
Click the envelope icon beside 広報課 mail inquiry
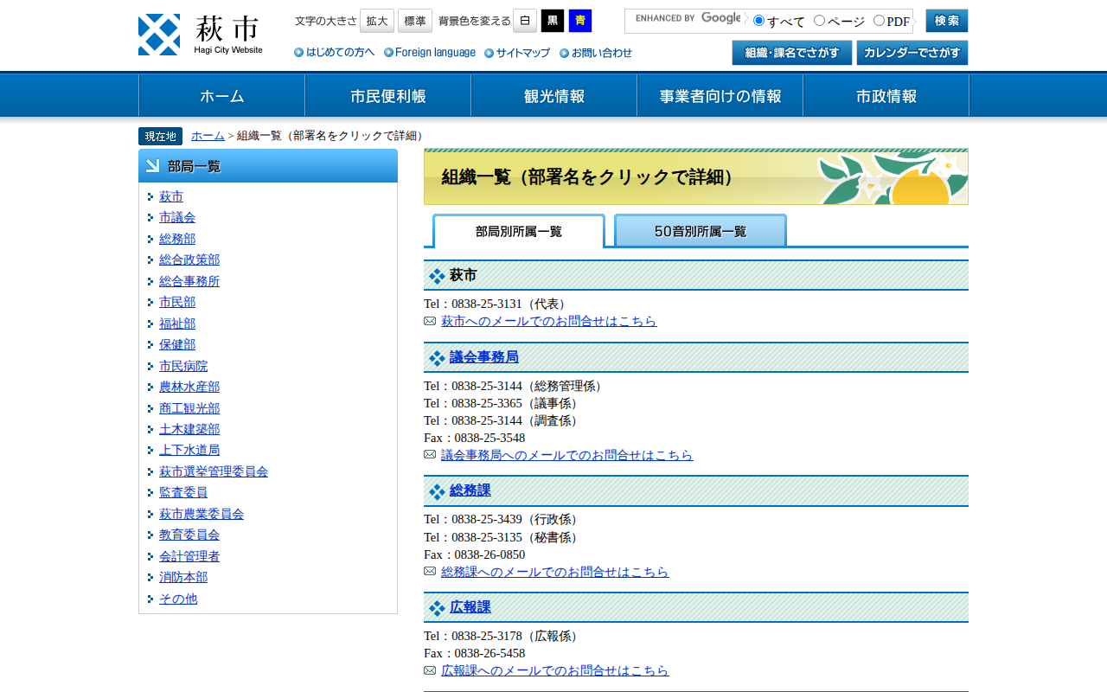pos(430,670)
